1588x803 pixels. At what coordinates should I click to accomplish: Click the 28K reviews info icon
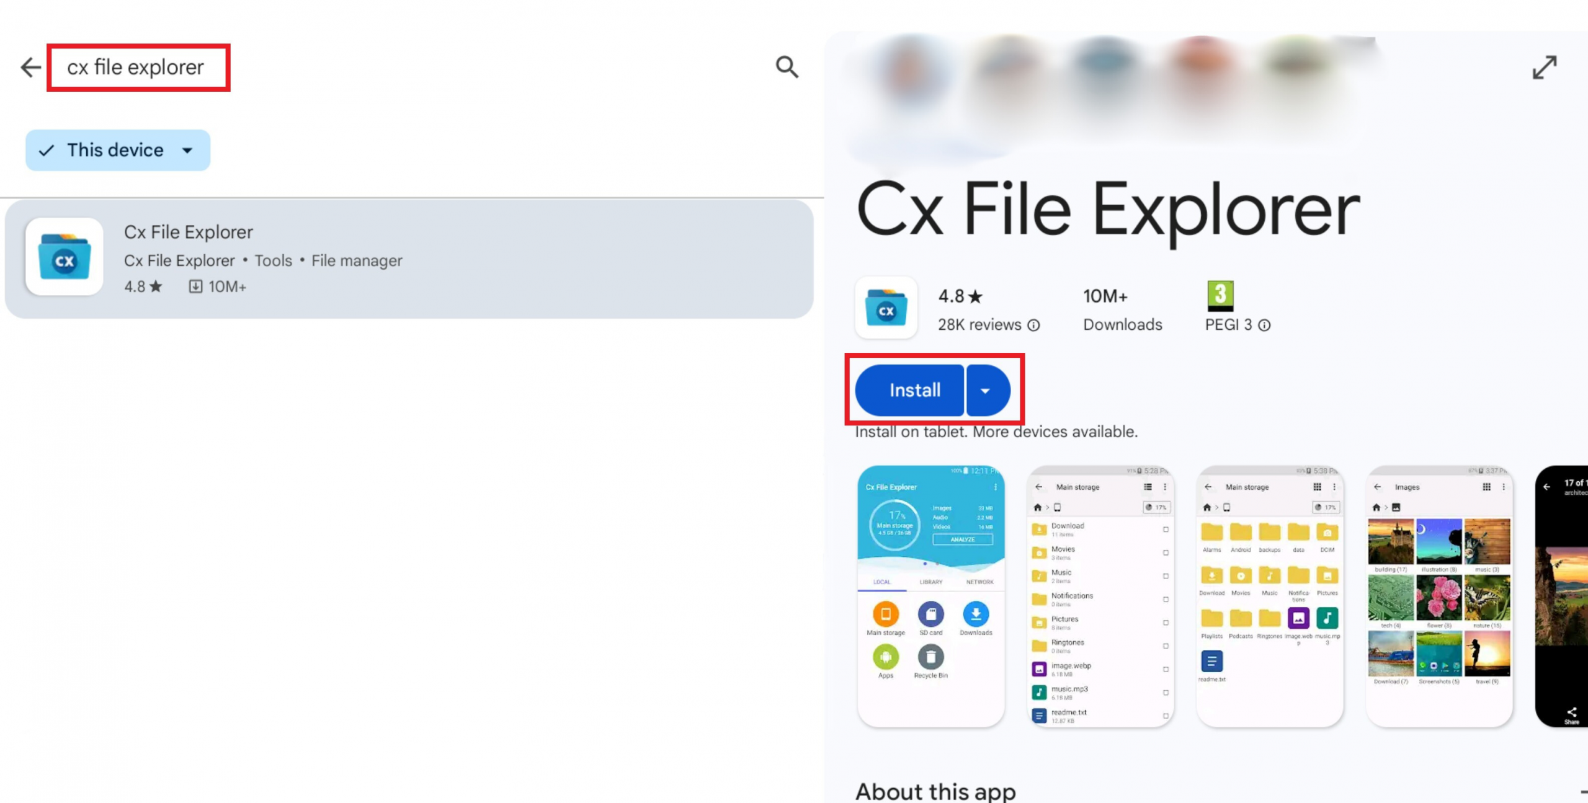(1033, 325)
